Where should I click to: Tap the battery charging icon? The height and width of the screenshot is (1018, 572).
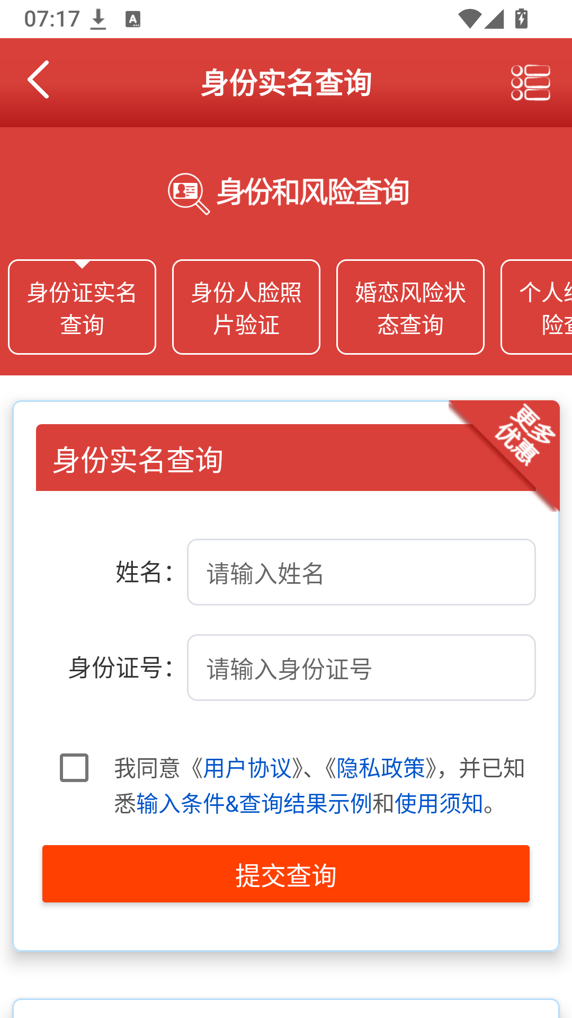521,19
